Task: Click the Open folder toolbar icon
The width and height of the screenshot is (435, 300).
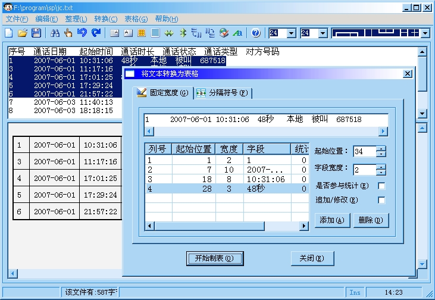Action: [23, 33]
